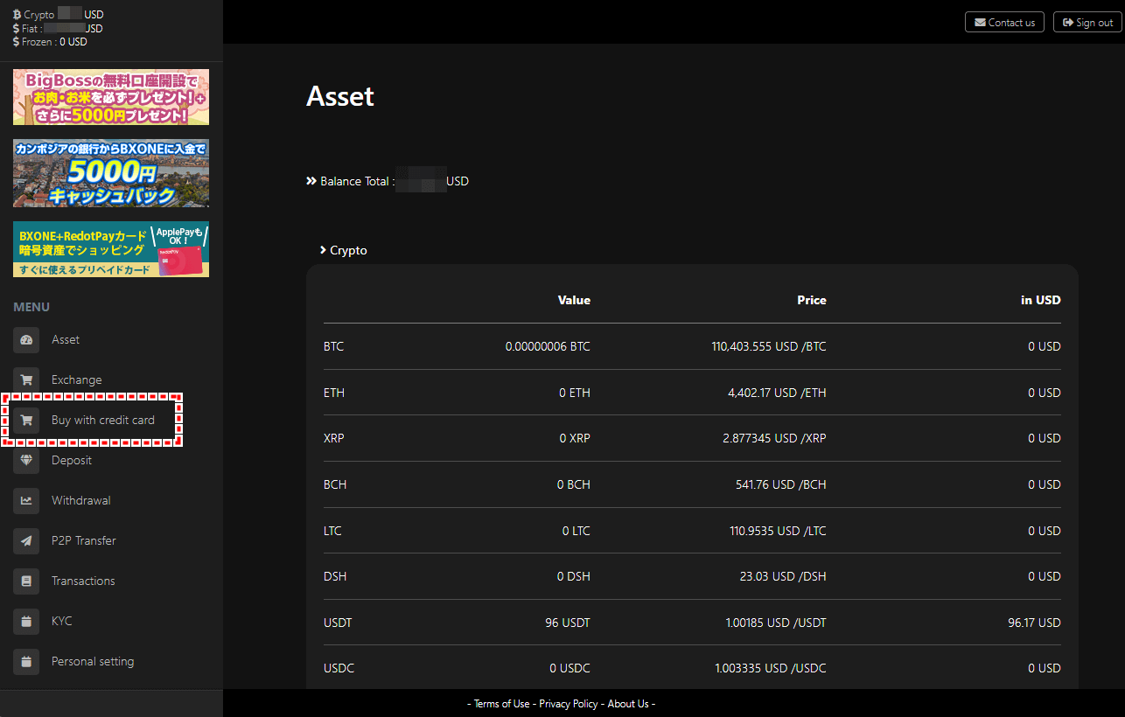
Task: Open the Terms of Use link
Action: pyautogui.click(x=502, y=704)
